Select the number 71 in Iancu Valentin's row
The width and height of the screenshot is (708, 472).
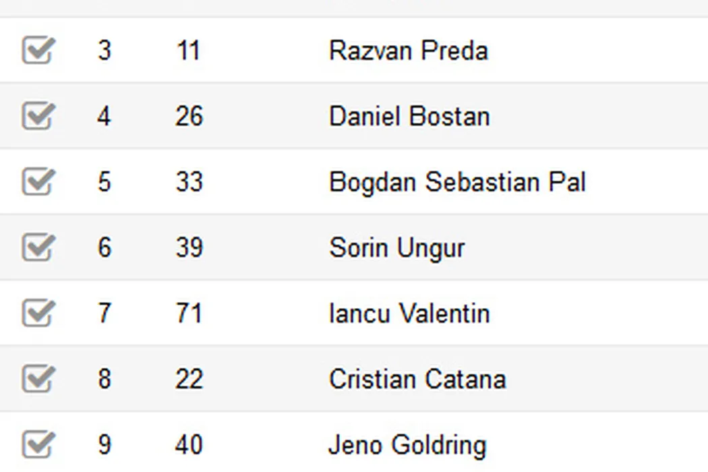point(188,314)
